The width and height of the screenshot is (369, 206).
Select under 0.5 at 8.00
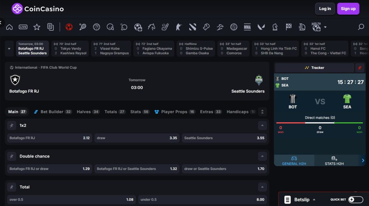(x=203, y=200)
